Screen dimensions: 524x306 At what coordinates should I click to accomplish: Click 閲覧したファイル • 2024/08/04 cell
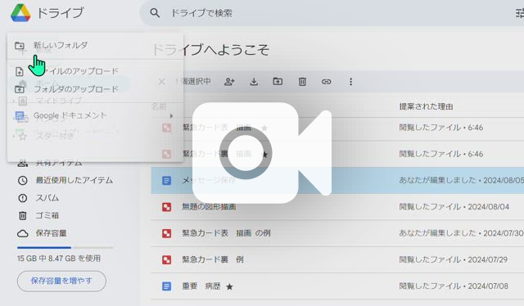click(454, 207)
